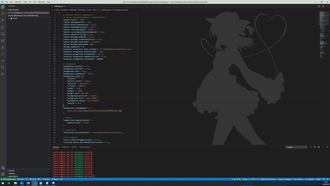The width and height of the screenshot is (330, 186).
Task: Split the terminal pane
Action: pyautogui.click(x=315, y=147)
